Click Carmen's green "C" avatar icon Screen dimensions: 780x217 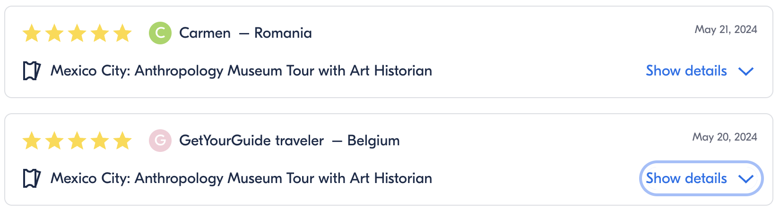tap(160, 33)
